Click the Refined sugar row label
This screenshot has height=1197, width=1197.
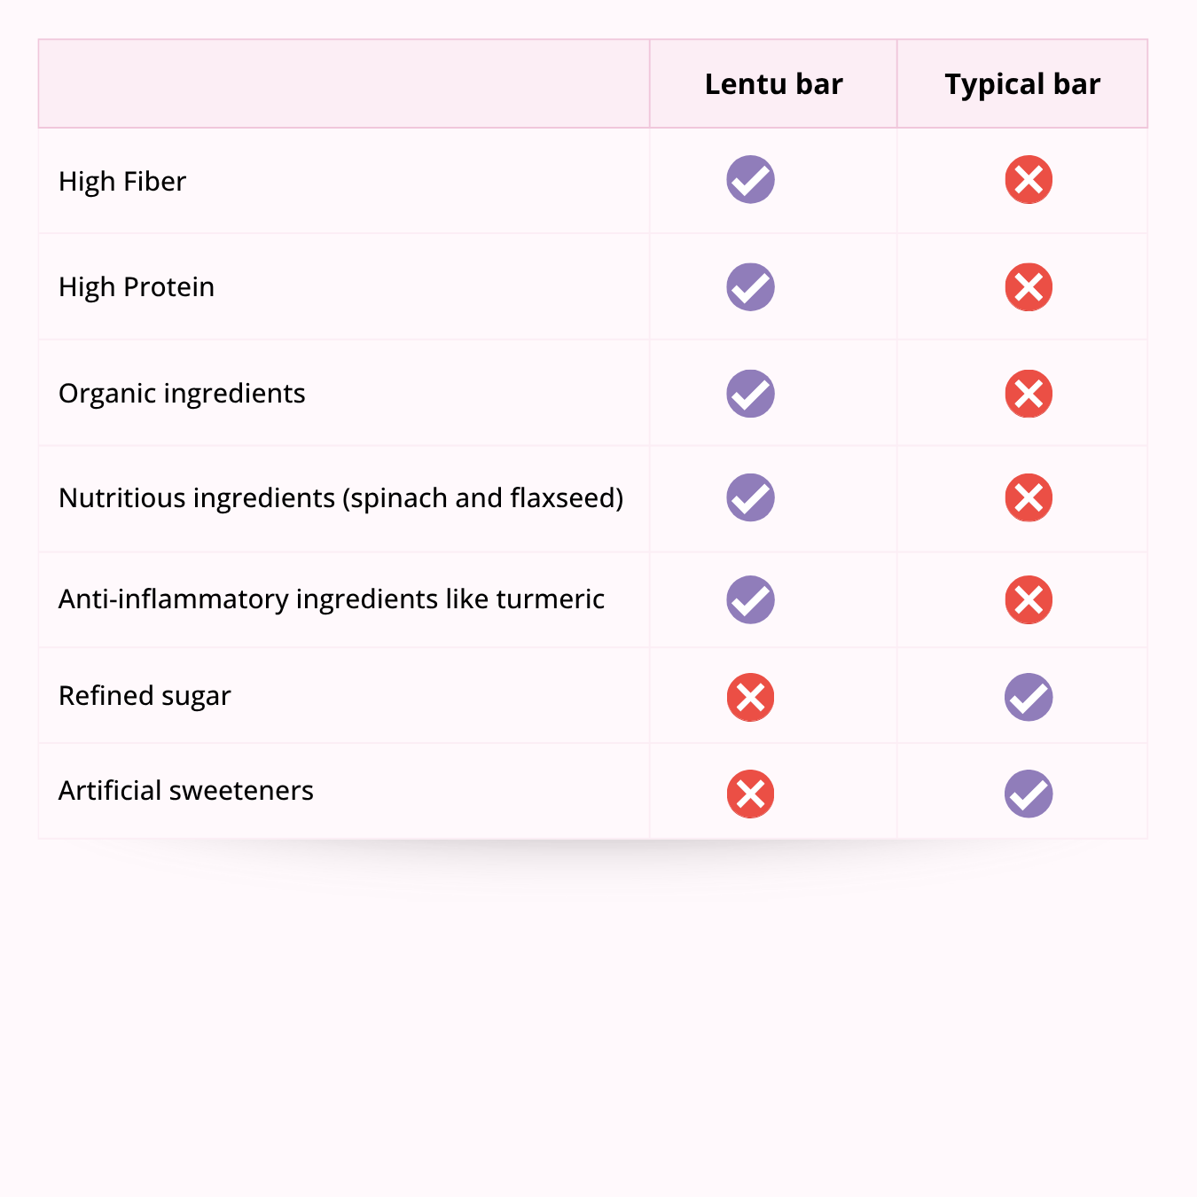click(145, 696)
